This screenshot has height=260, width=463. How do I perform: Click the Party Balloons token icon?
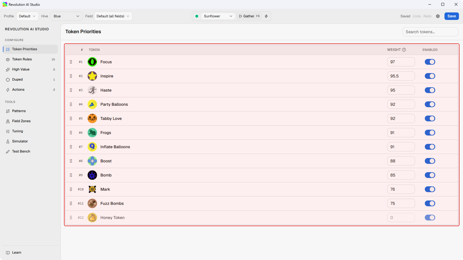92,104
